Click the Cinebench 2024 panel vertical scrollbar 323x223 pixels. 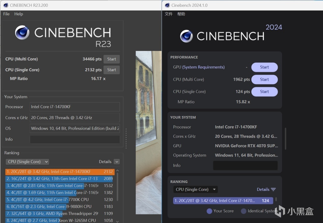pyautogui.click(x=285, y=138)
